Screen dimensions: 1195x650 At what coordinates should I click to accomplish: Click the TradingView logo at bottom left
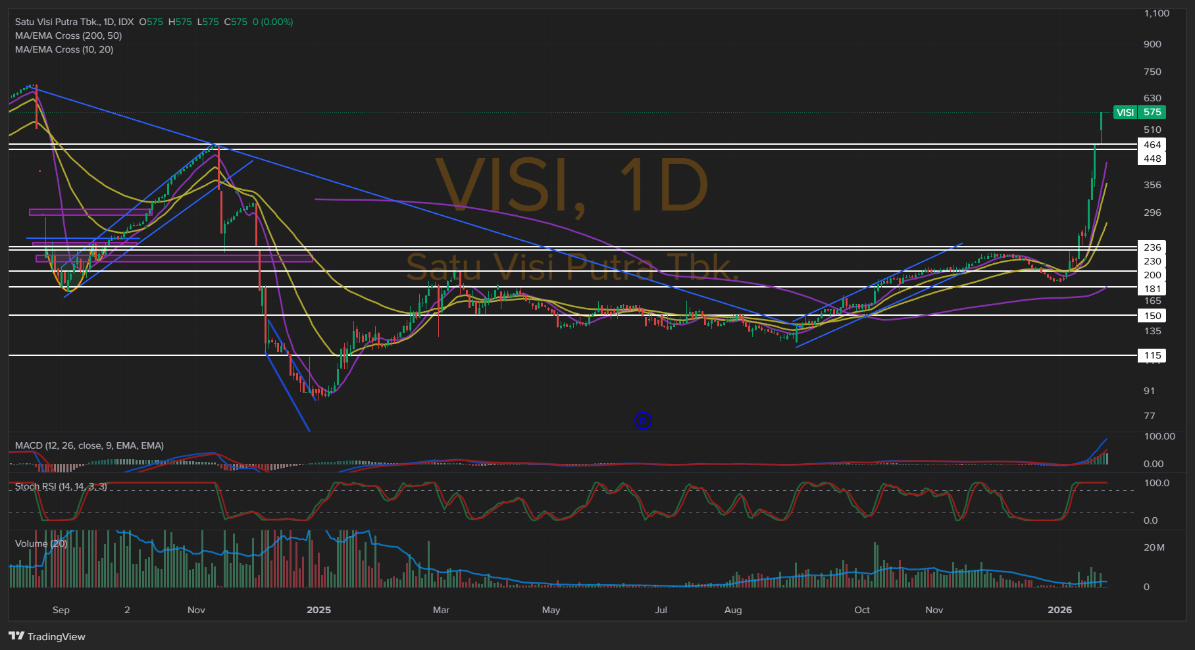click(x=47, y=636)
